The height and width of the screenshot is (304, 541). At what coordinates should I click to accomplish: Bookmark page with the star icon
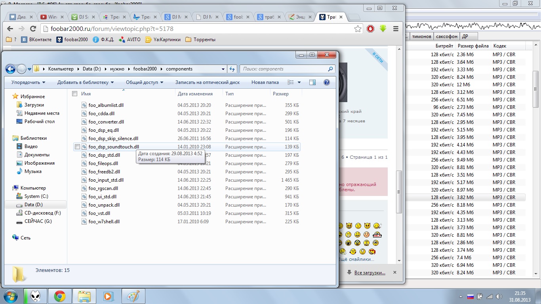point(358,28)
